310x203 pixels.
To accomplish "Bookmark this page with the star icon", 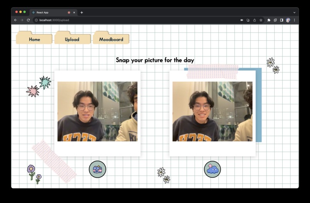I will [261, 20].
